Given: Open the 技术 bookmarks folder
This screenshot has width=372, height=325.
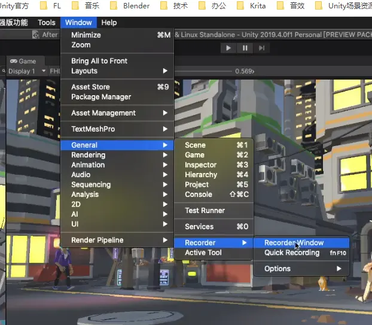Looking at the screenshot, I should [x=174, y=6].
